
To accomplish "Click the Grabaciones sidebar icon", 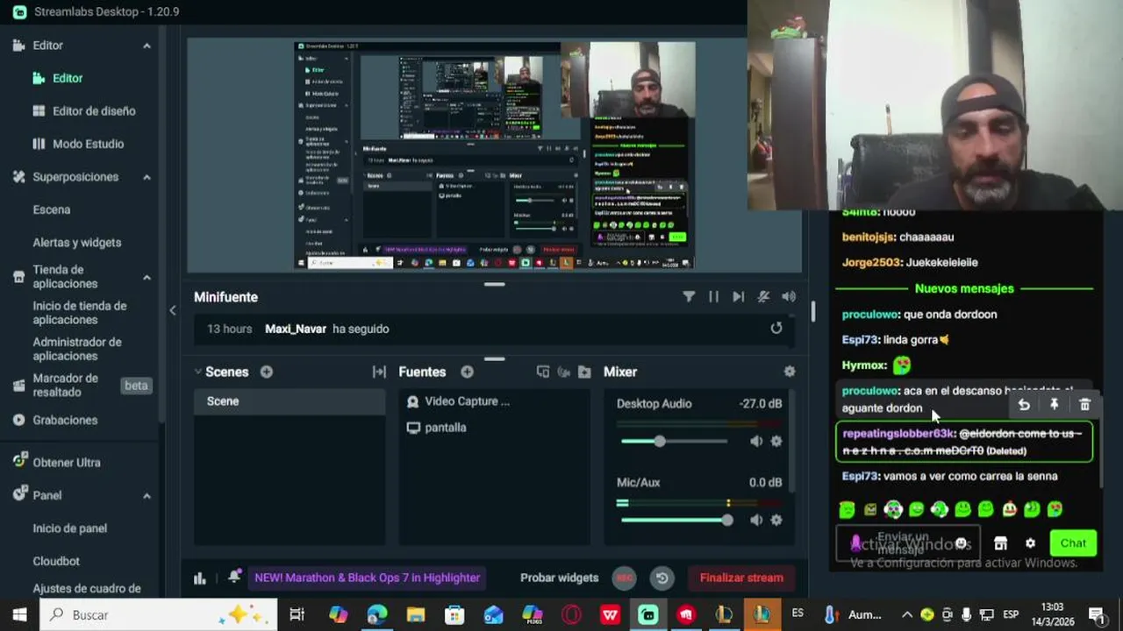I will click(x=18, y=420).
